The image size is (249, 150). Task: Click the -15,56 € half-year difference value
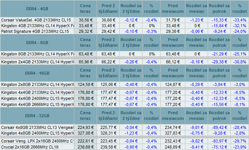tap(219, 104)
